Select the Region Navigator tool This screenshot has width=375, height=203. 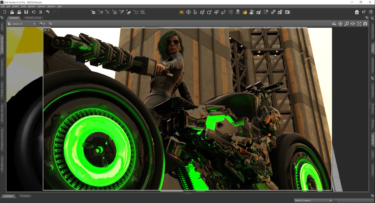click(x=266, y=12)
